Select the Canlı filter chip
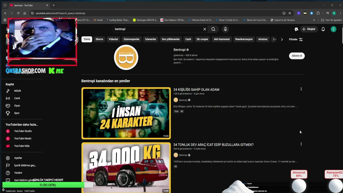Viewport: 343px width, 193px height. (x=188, y=39)
